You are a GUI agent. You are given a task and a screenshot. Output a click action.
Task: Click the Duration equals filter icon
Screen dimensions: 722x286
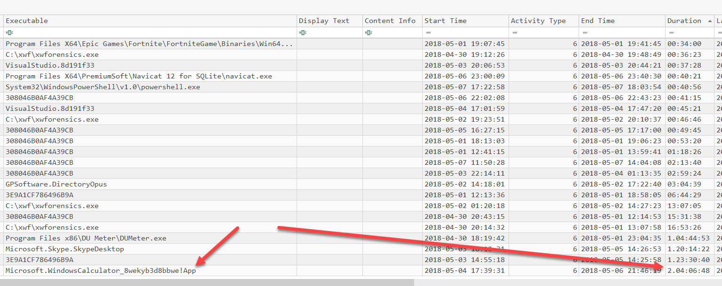671,32
